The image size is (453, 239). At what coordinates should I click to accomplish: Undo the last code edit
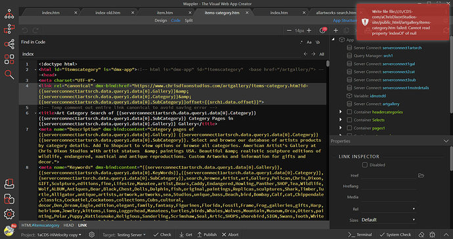click(25, 30)
